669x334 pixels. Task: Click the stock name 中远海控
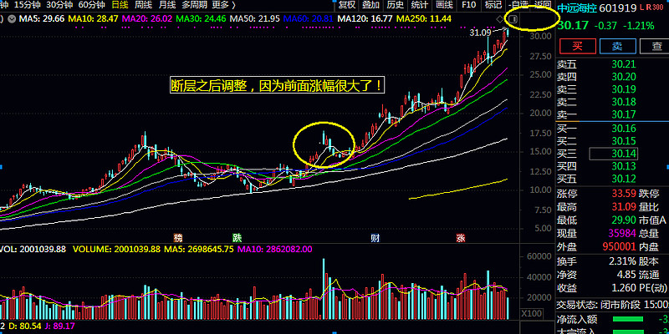[577, 8]
